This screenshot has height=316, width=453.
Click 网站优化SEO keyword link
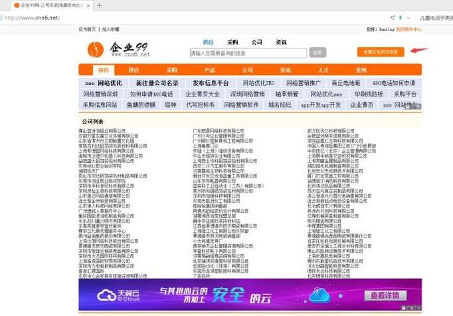[x=258, y=83]
